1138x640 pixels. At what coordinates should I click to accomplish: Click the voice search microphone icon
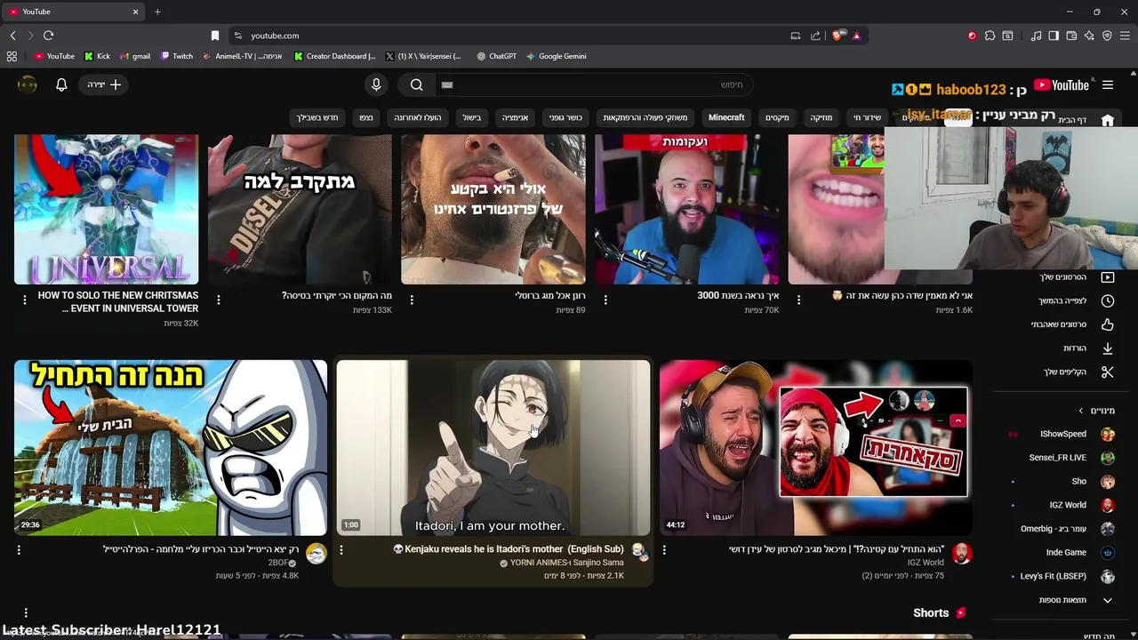[376, 84]
